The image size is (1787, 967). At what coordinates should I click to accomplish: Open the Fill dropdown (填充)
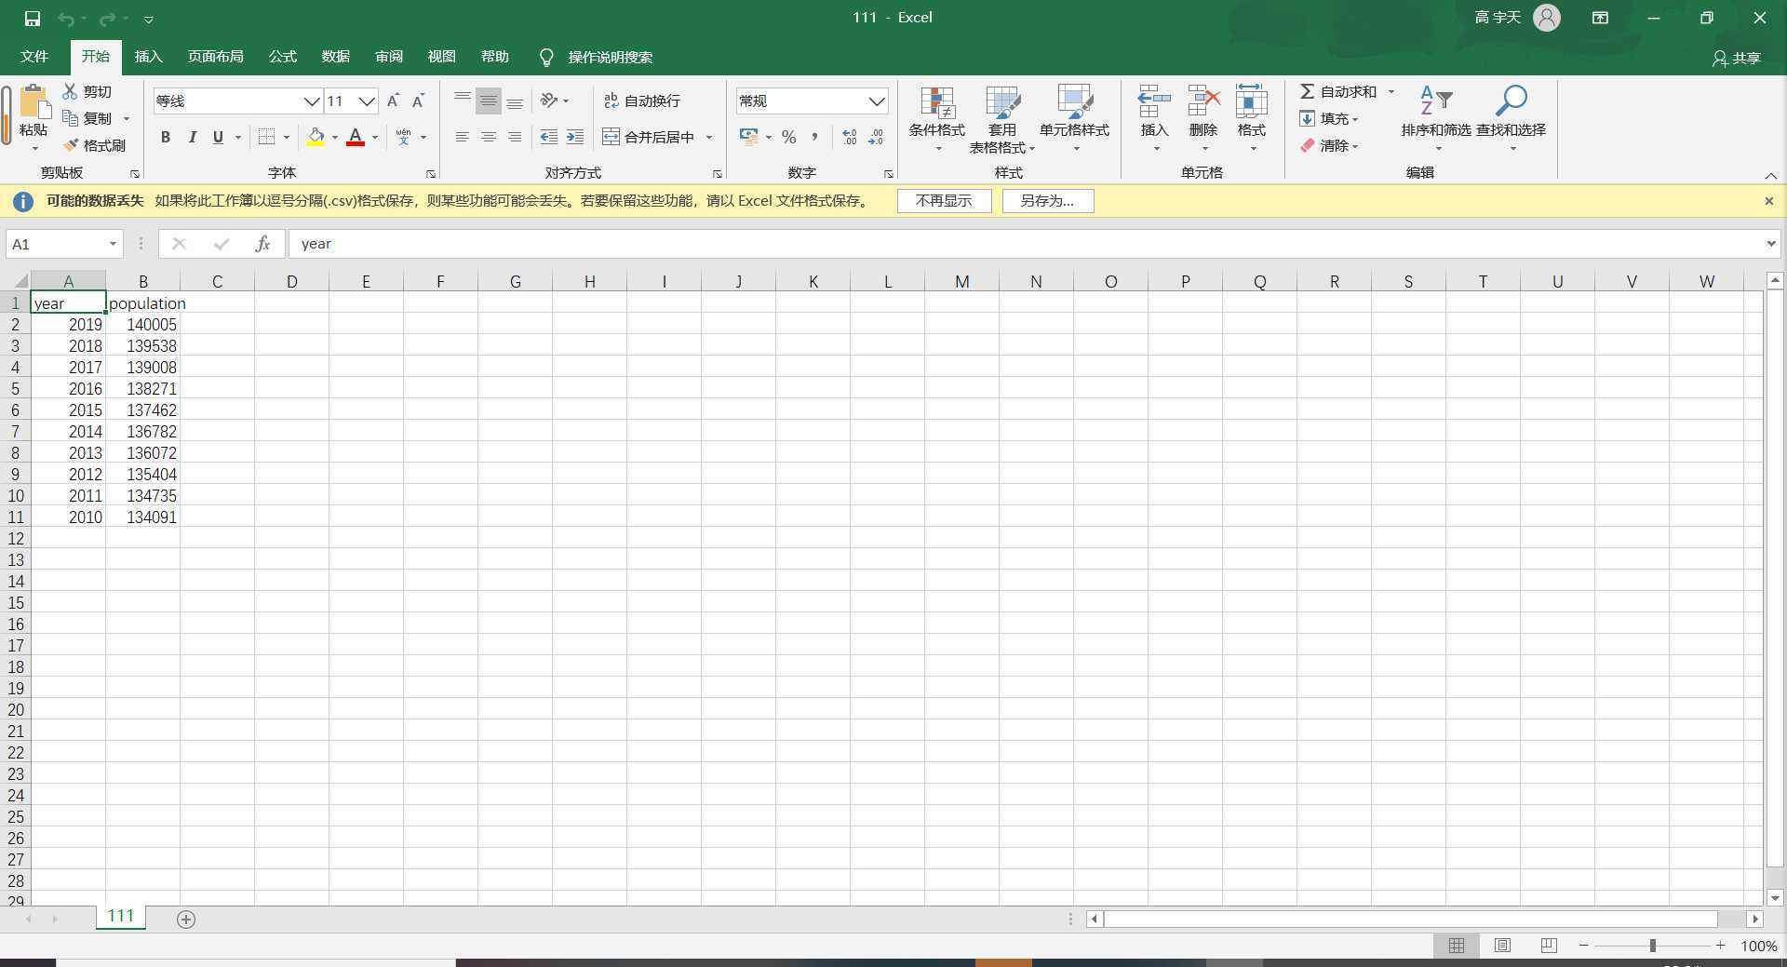pyautogui.click(x=1329, y=118)
